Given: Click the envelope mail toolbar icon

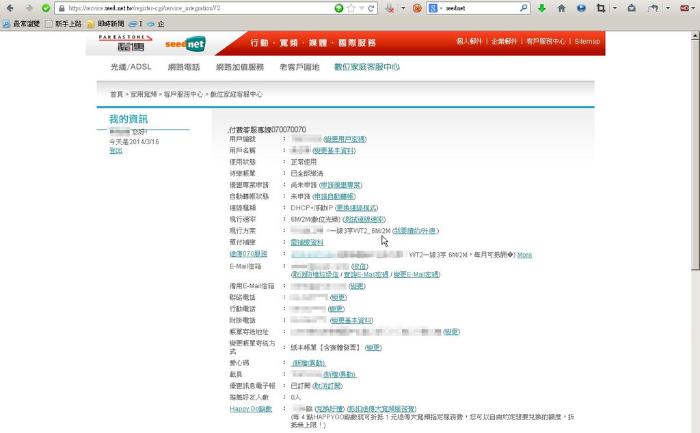Looking at the screenshot, I should (x=631, y=8).
